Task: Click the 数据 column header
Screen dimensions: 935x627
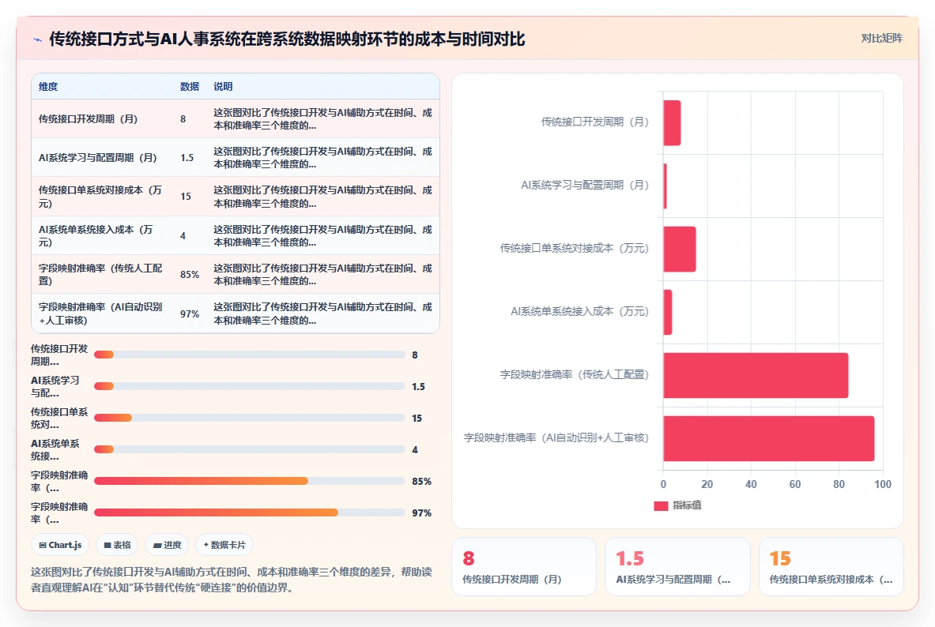Action: coord(190,86)
